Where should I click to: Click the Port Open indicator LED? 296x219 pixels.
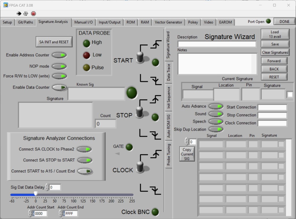click(x=269, y=21)
